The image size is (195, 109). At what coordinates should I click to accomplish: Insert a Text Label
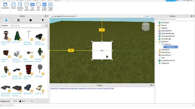[27, 7]
